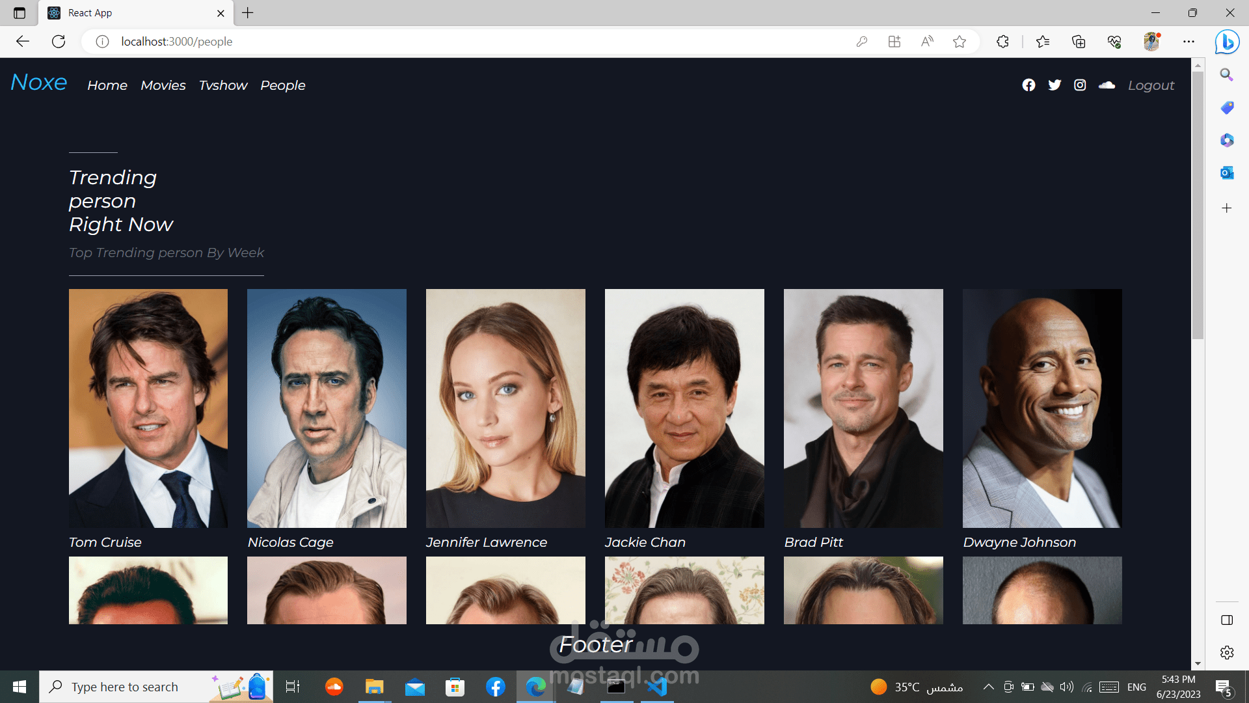Open the Tvshow nav link
Image resolution: width=1249 pixels, height=703 pixels.
(x=223, y=85)
